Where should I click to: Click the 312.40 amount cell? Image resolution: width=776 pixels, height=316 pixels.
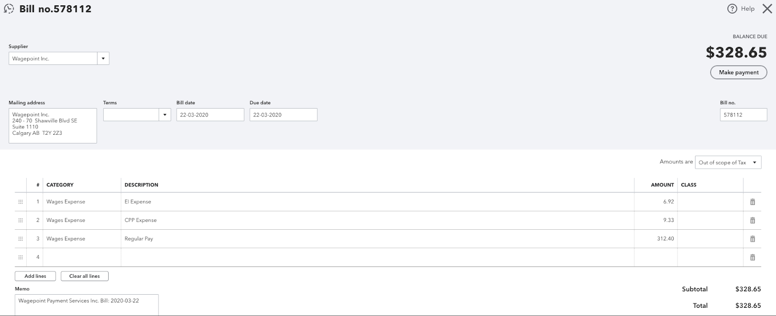click(x=656, y=239)
